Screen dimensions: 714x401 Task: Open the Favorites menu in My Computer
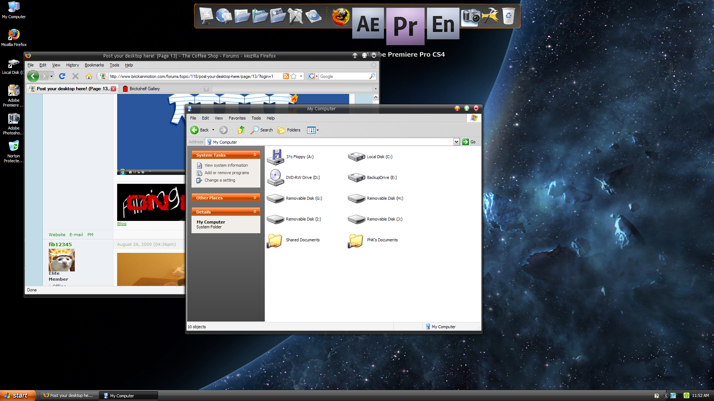pyautogui.click(x=237, y=118)
